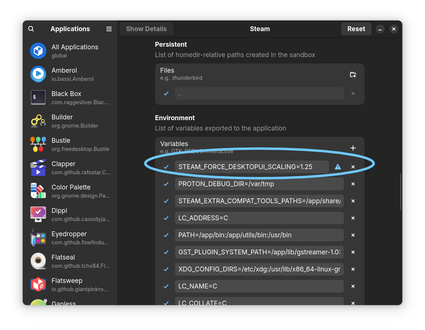
Task: Select 'Color Palette' name in list
Action: pyautogui.click(x=71, y=187)
